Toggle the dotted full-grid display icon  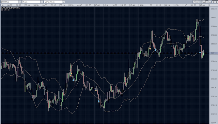click(x=207, y=2)
